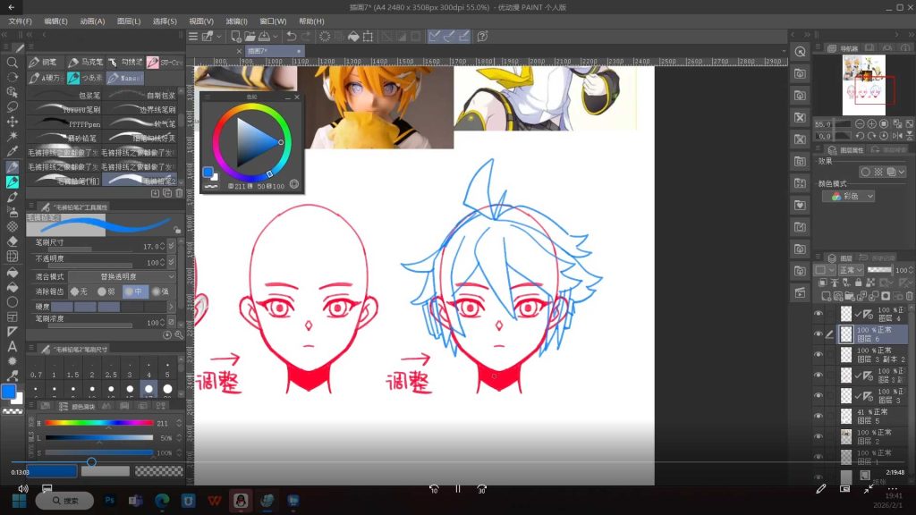916x515 pixels.
Task: Open the layer blend mode 正常 dropdown
Action: coord(852,270)
